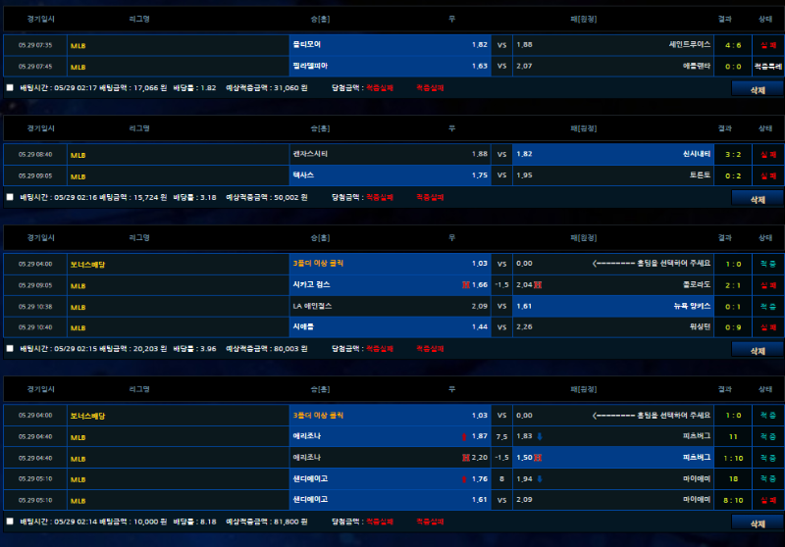Click the 3 : 2 result score
This screenshot has height=547, width=785.
[x=733, y=155]
